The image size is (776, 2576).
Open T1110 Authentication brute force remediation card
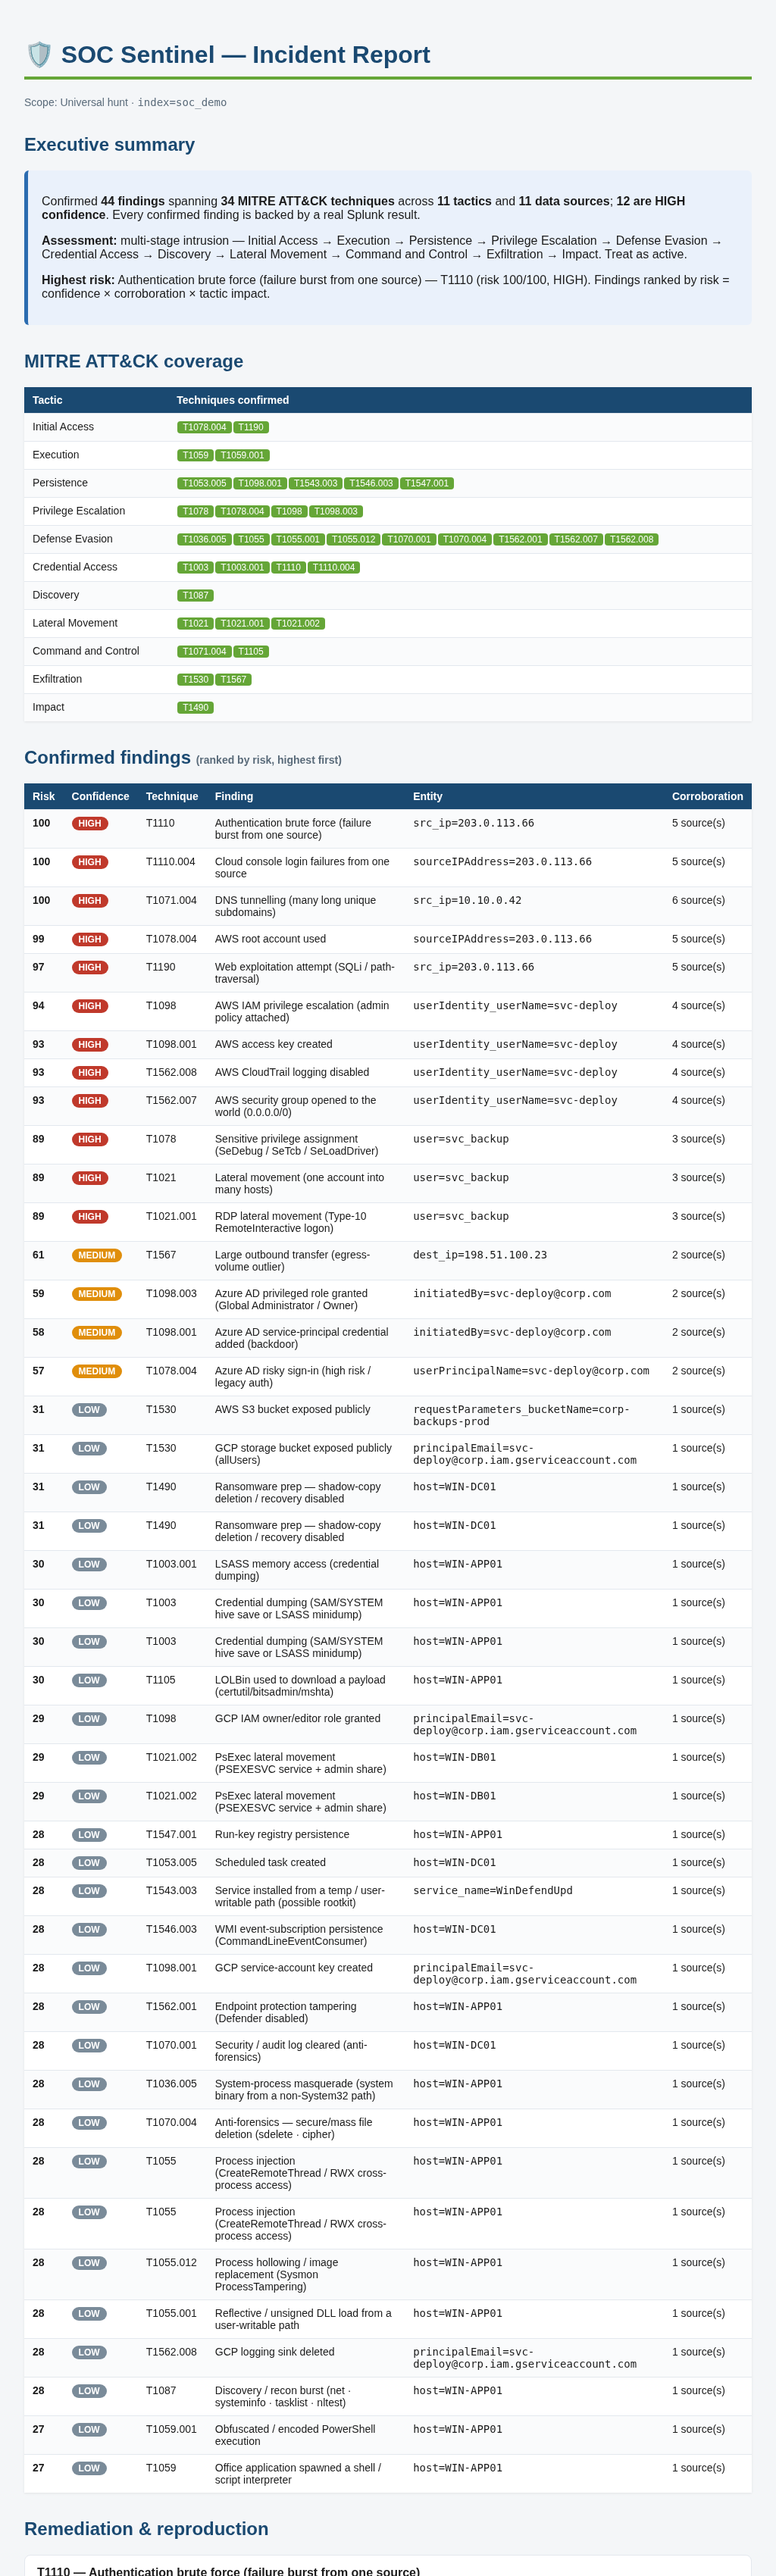point(388,2568)
